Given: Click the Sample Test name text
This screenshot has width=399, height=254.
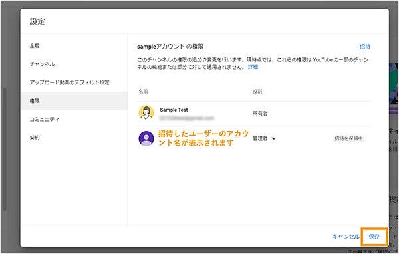Looking at the screenshot, I should (174, 110).
